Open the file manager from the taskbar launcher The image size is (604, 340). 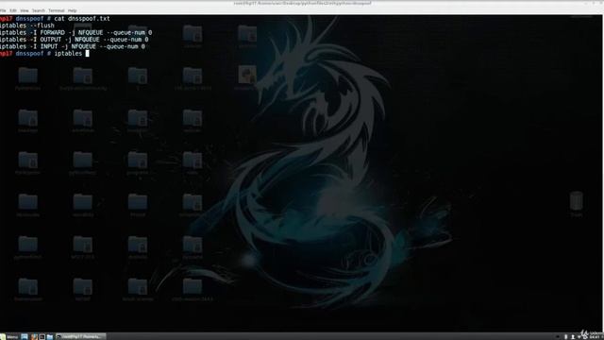[50, 336]
